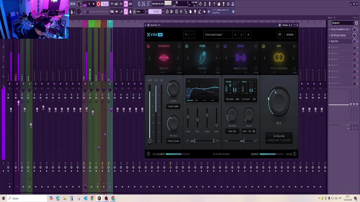Solo the Space module
The width and height of the screenshot is (360, 202).
256,46
